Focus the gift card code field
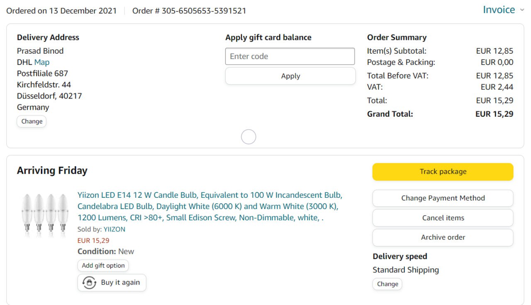 (x=290, y=57)
